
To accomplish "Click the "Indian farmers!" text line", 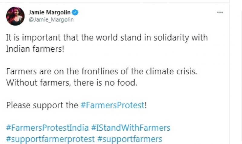I will point(35,49).
